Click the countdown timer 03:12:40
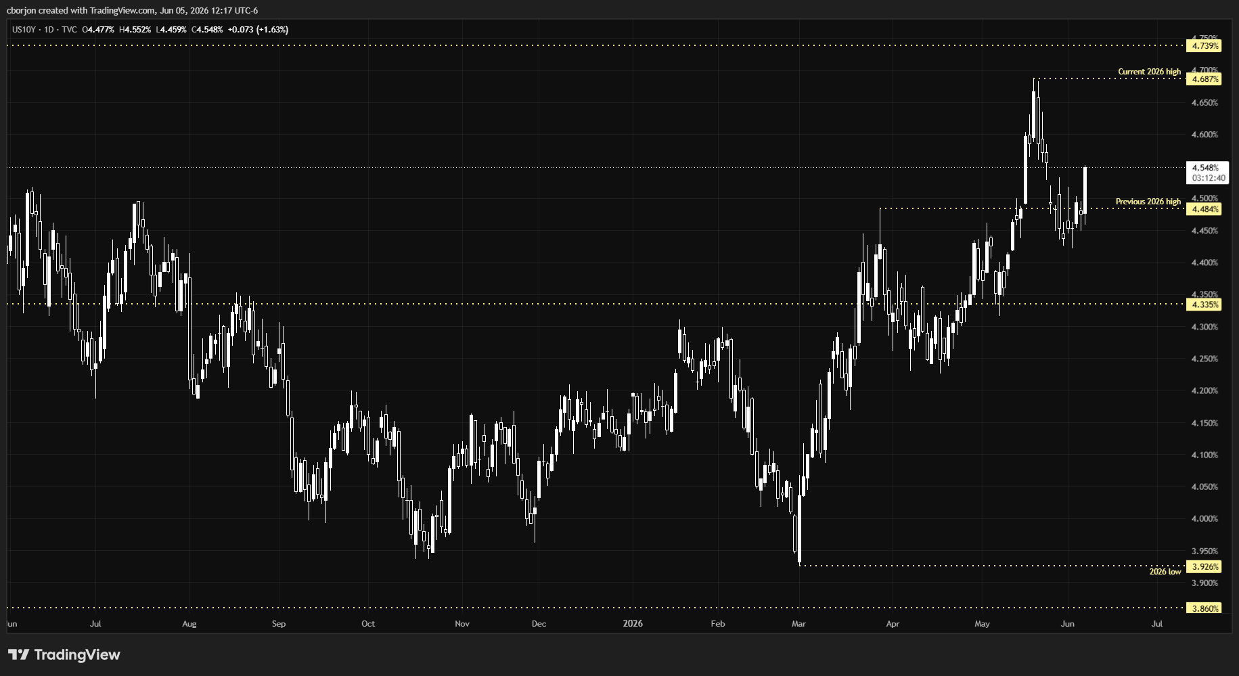The image size is (1239, 676). point(1209,178)
